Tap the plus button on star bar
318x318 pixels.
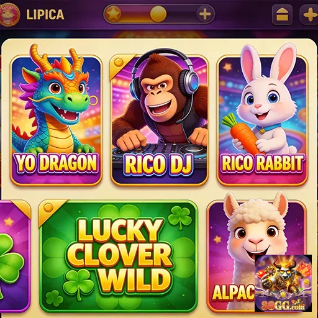tap(205, 14)
